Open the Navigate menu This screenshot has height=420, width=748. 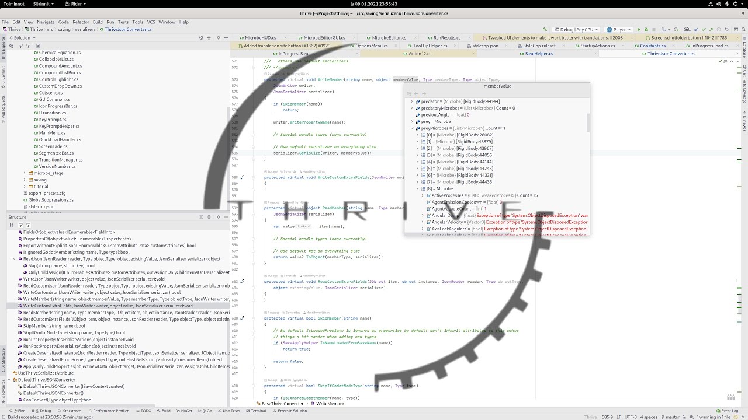tap(46, 22)
